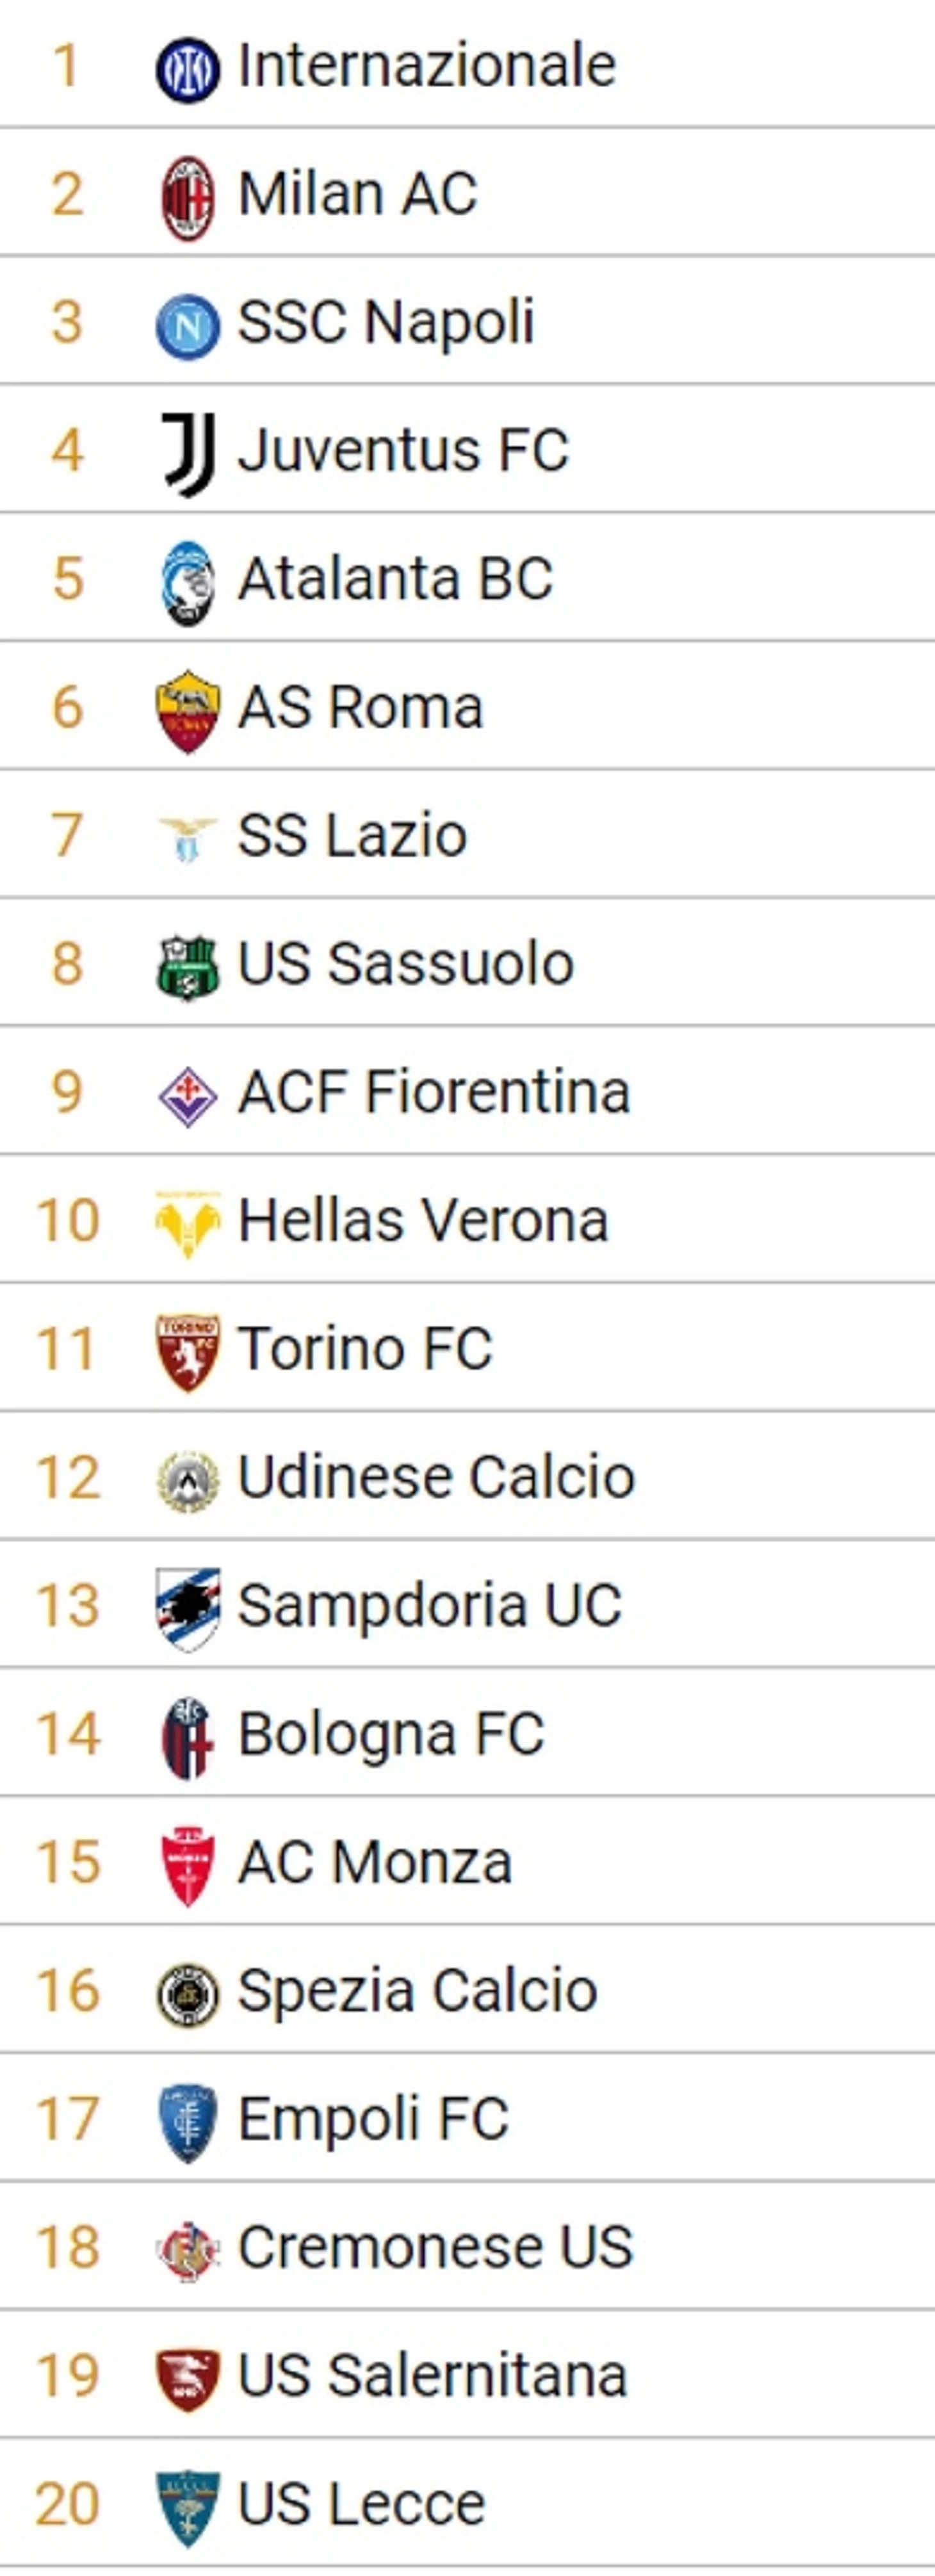935x2576 pixels.
Task: Select the SS Lazio eagle logo
Action: (x=187, y=838)
